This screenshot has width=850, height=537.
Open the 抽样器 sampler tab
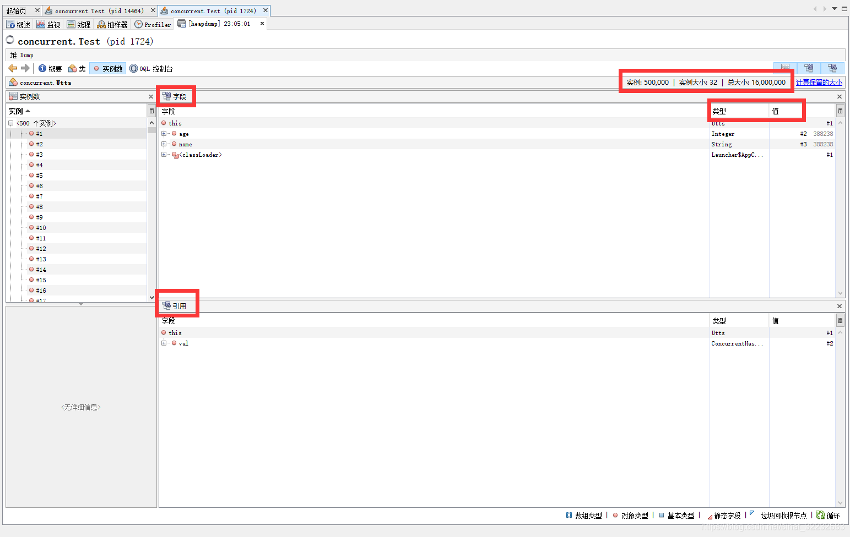(112, 25)
